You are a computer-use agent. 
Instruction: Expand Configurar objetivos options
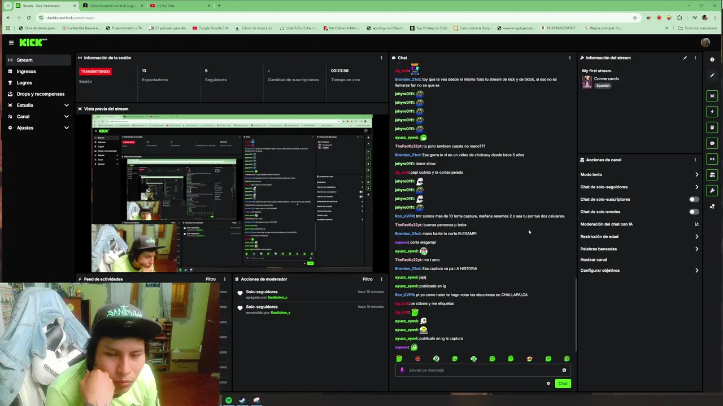[x=696, y=270]
